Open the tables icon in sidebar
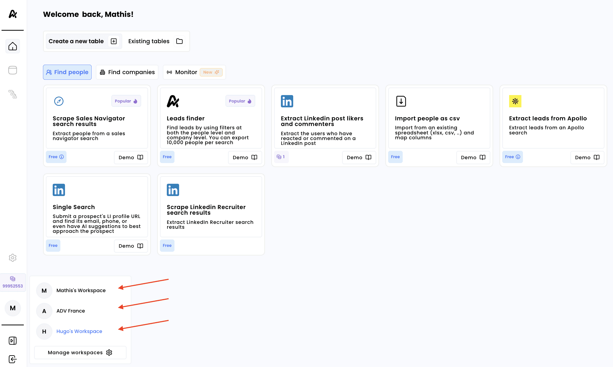The image size is (613, 367). pyautogui.click(x=13, y=70)
